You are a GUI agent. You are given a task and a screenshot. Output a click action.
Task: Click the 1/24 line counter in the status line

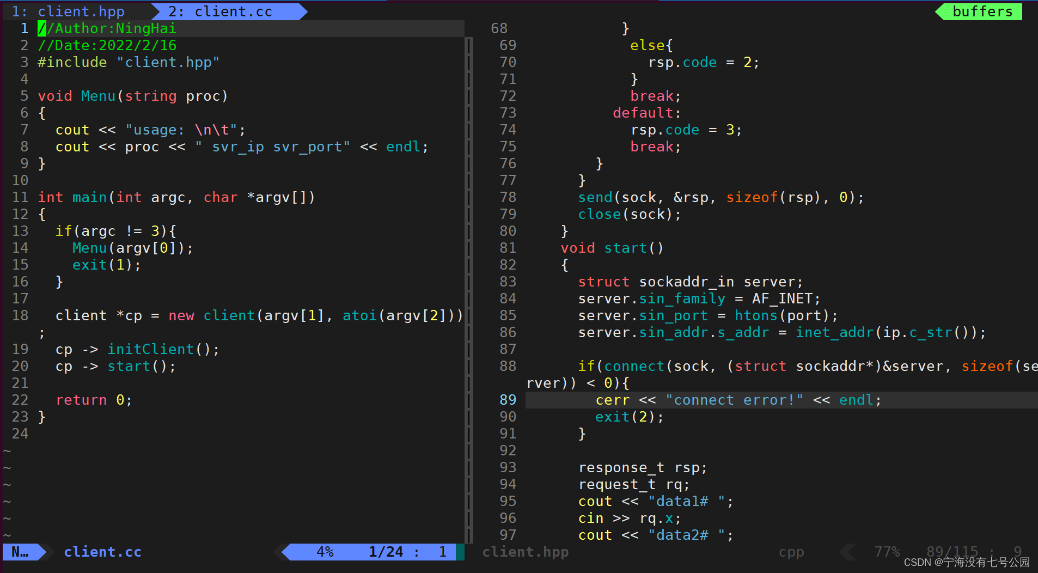pyautogui.click(x=386, y=552)
